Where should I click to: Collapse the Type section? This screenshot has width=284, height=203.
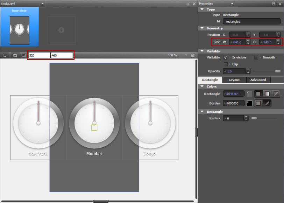(202, 9)
